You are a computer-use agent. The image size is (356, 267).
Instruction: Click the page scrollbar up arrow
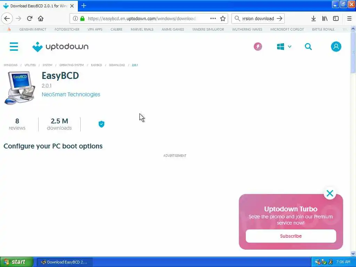point(353,29)
